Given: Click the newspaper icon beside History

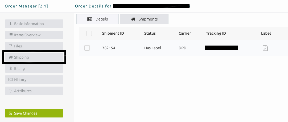Looking at the screenshot, I should pos(11,80).
